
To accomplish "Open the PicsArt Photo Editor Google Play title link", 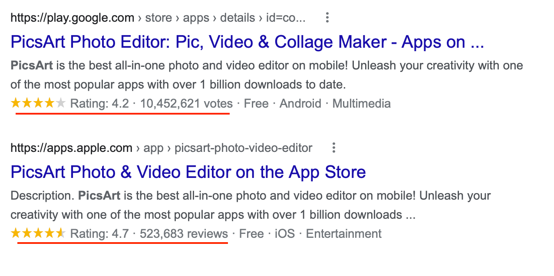I will click(x=247, y=42).
